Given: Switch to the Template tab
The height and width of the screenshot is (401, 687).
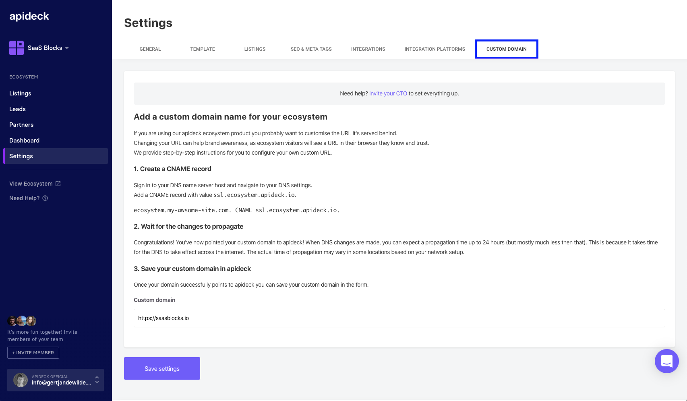Looking at the screenshot, I should (203, 49).
